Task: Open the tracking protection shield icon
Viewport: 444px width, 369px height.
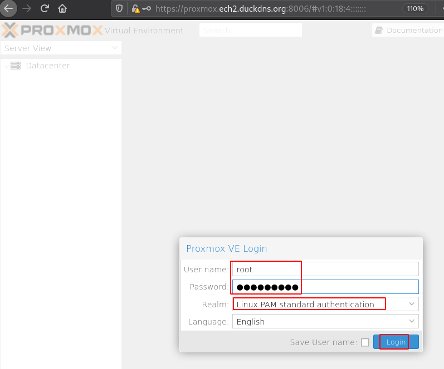Action: 119,9
